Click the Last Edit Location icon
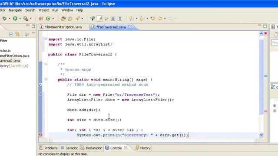278x156 pixels. [153, 18]
